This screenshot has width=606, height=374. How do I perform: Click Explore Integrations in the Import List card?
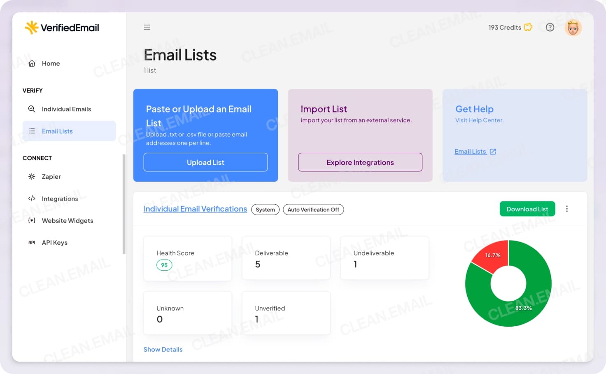(360, 162)
